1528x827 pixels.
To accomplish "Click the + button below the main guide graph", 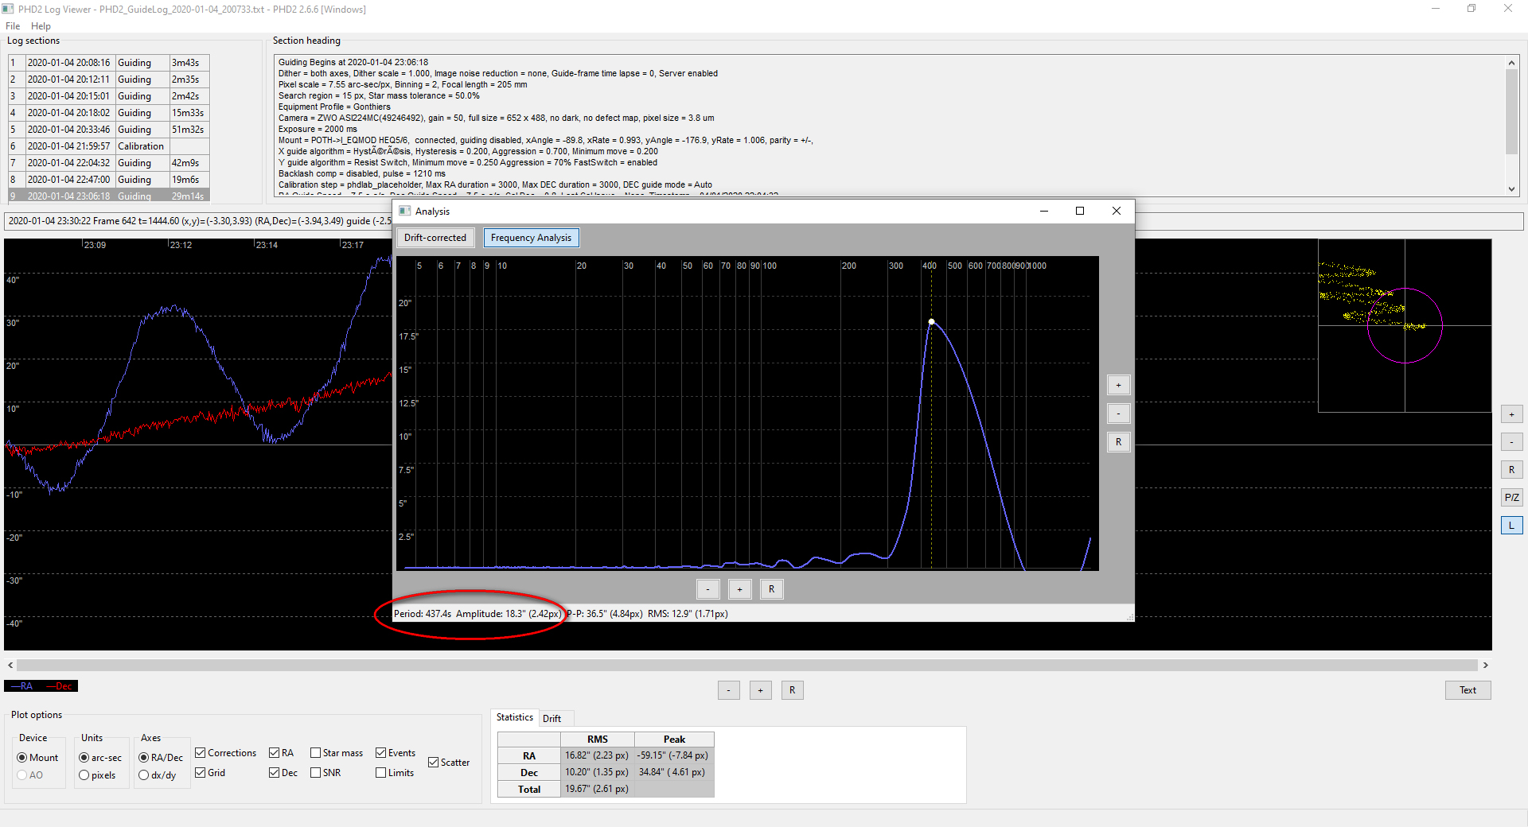I will [x=760, y=690].
